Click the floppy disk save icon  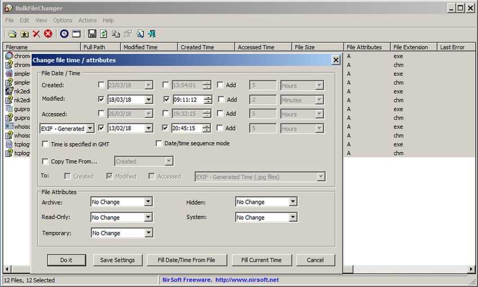click(92, 34)
